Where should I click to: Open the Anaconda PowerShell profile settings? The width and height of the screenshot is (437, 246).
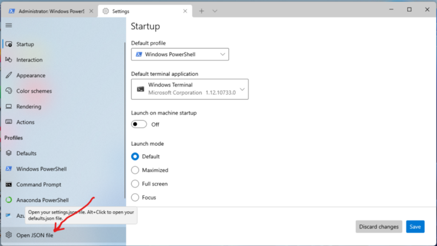tap(63, 200)
